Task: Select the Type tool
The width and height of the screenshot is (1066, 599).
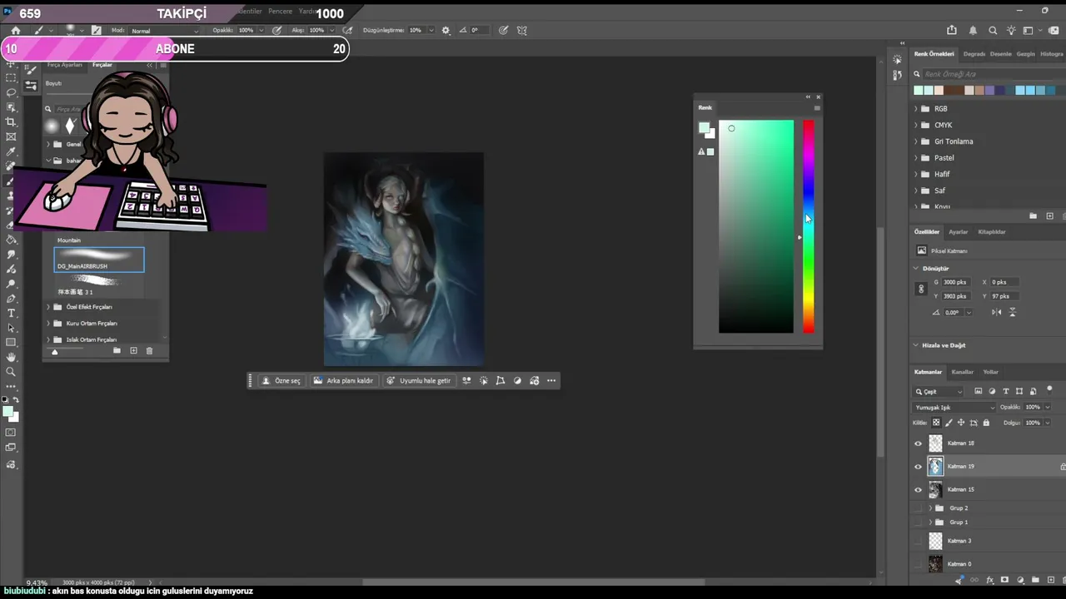Action: point(11,314)
